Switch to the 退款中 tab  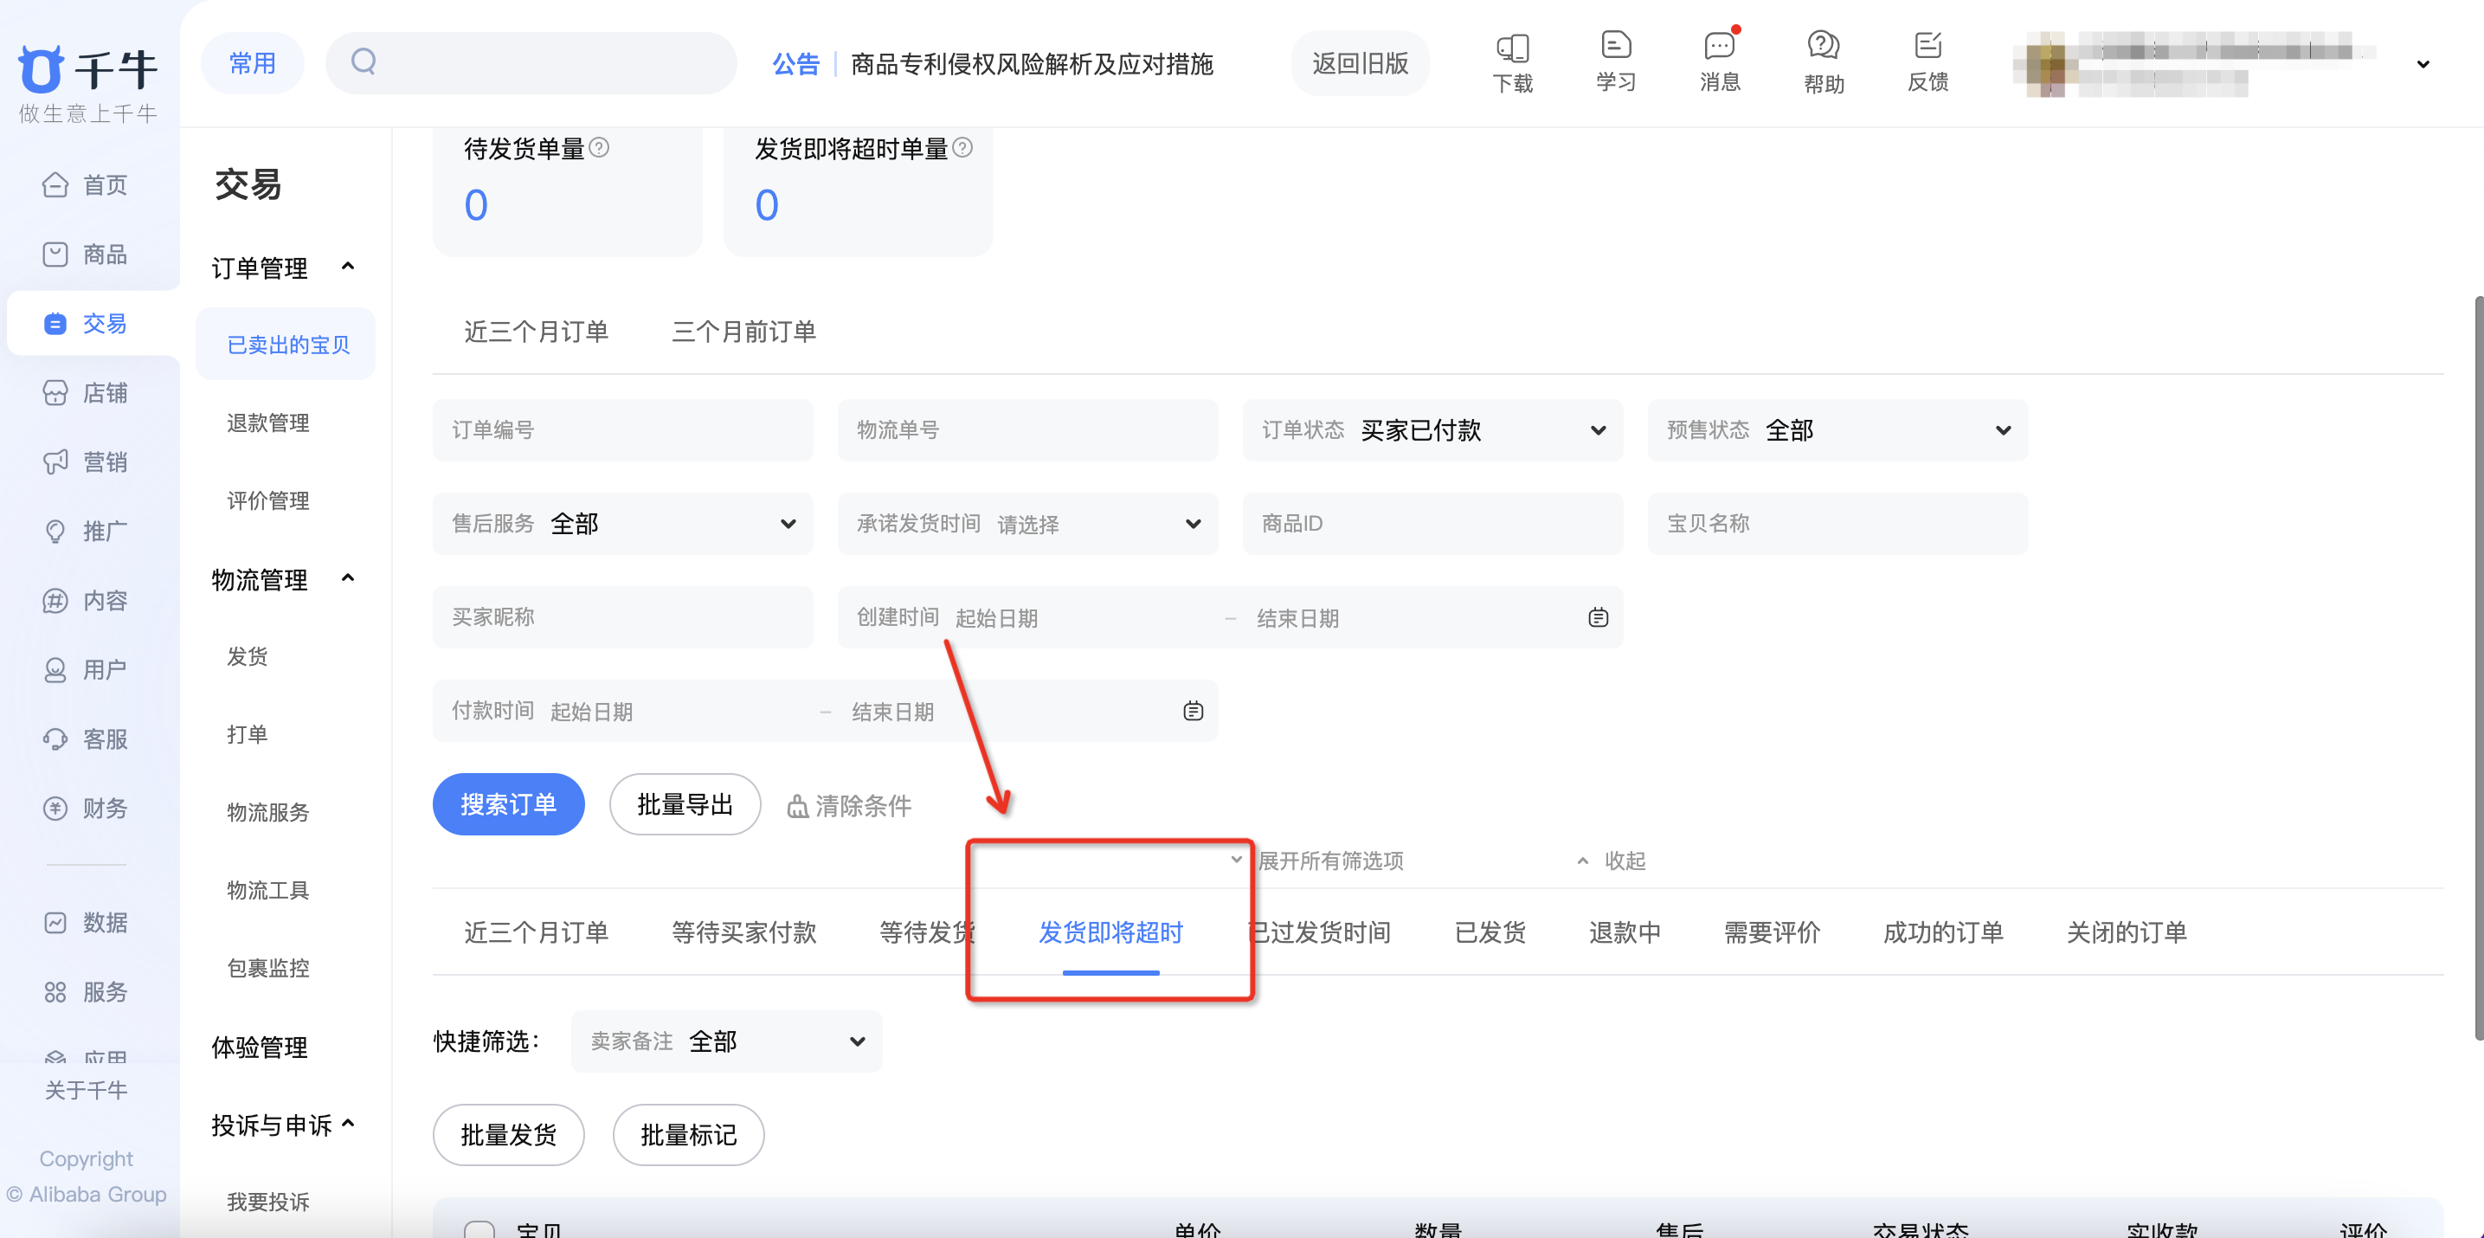tap(1625, 932)
